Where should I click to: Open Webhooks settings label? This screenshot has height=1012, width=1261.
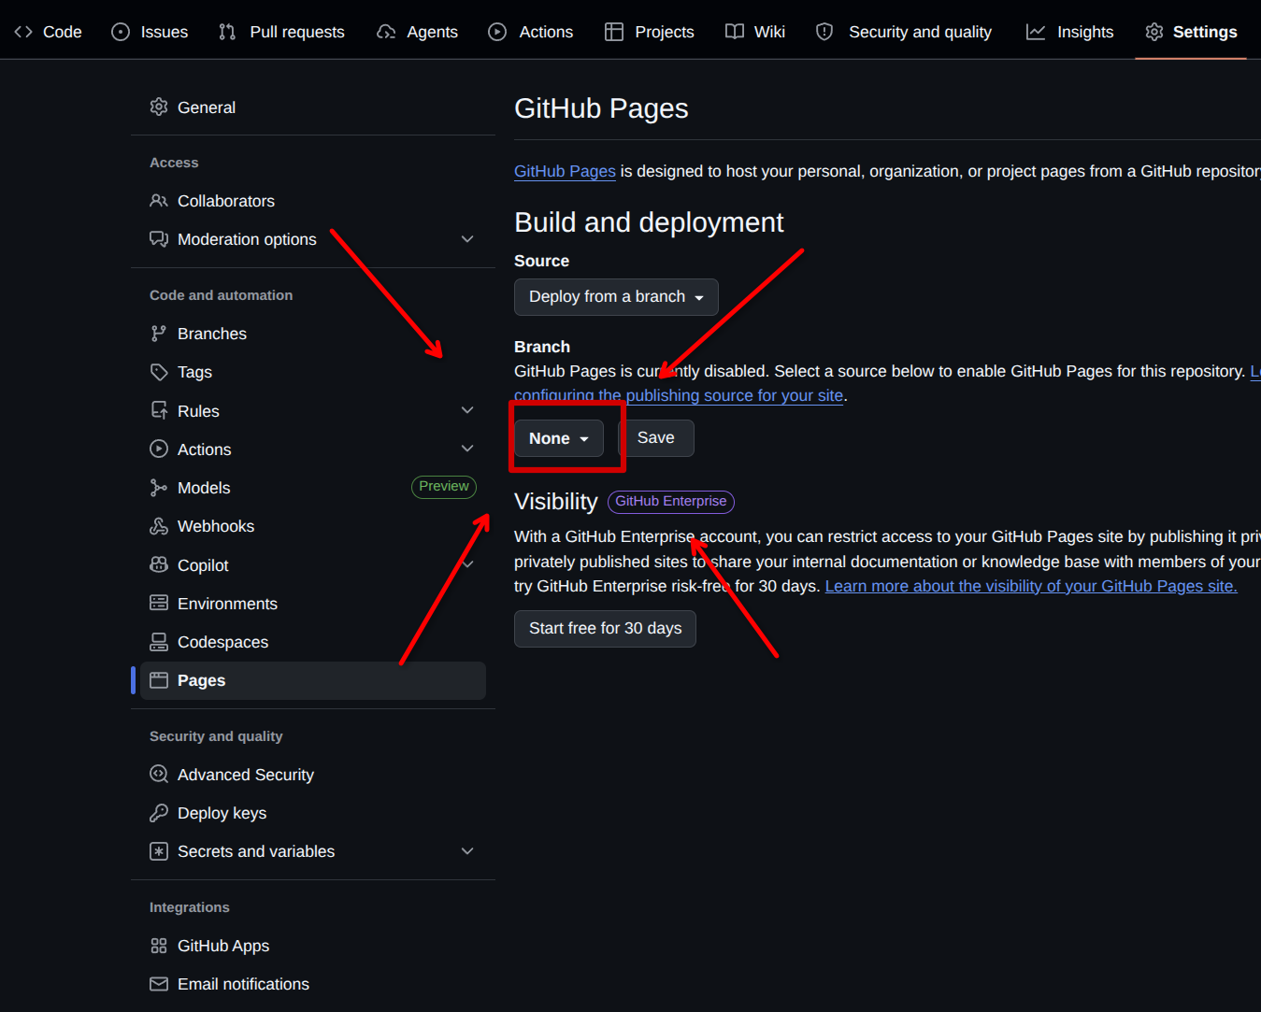tap(216, 526)
